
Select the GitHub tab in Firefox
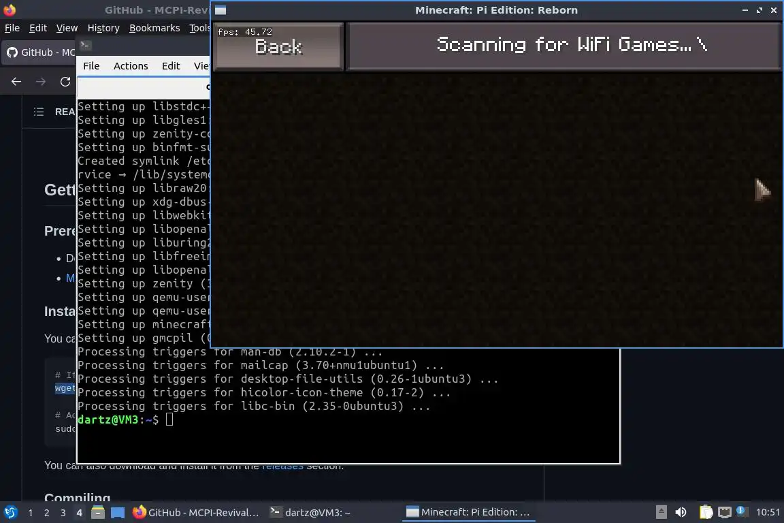pos(40,52)
